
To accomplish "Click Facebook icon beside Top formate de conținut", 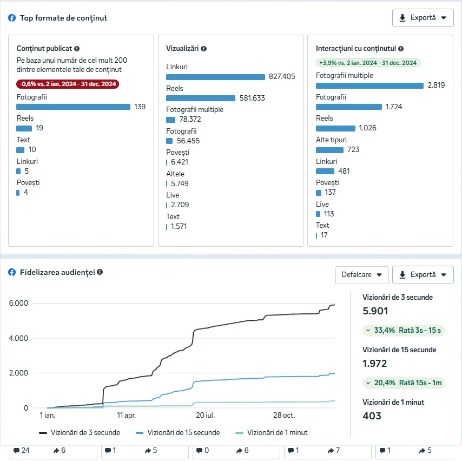I will point(12,18).
